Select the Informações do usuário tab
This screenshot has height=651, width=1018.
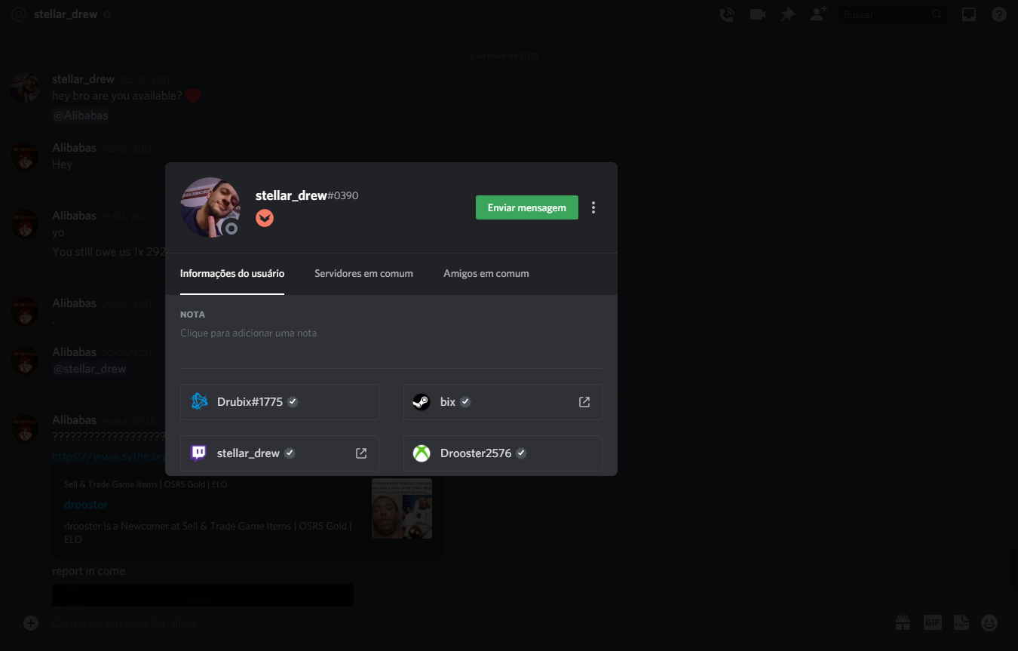click(x=232, y=273)
